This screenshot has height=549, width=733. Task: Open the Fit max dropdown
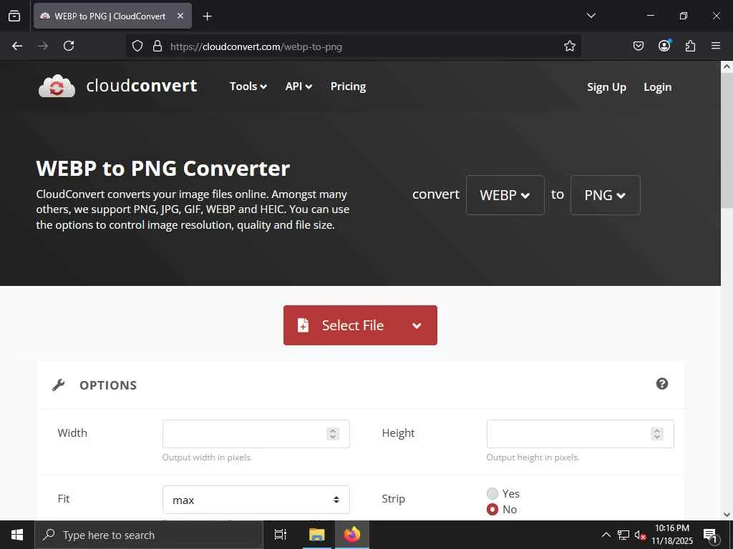click(x=256, y=500)
